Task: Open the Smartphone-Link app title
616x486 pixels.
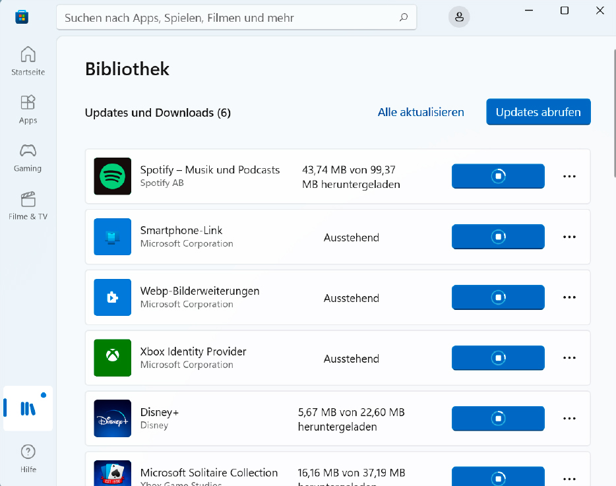Action: click(x=181, y=230)
